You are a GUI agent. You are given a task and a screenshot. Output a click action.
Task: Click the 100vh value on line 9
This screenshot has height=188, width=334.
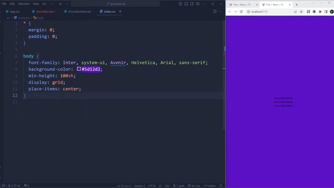pyautogui.click(x=67, y=76)
